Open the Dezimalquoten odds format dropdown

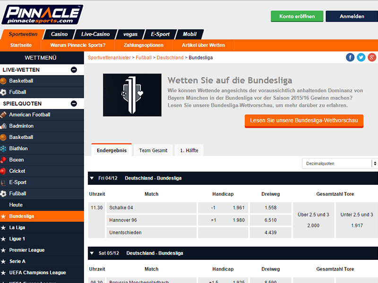[339, 163]
